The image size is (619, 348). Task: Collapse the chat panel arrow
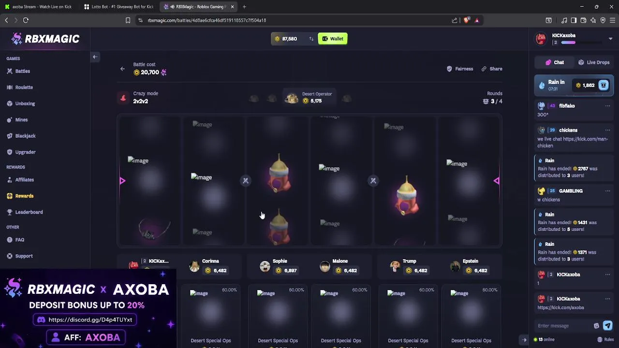[x=524, y=340]
